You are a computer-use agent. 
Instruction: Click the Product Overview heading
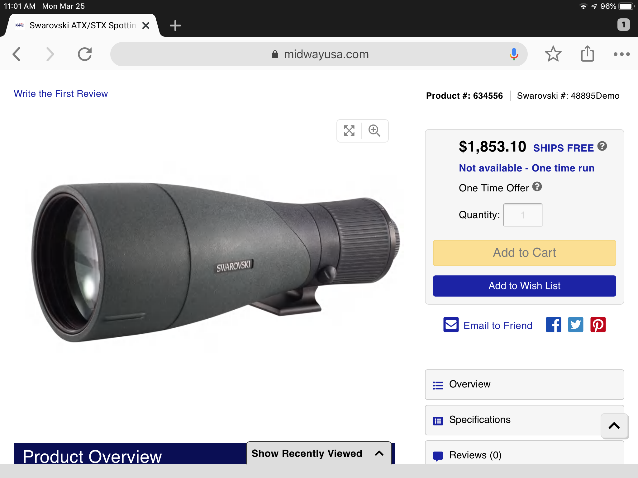92,456
